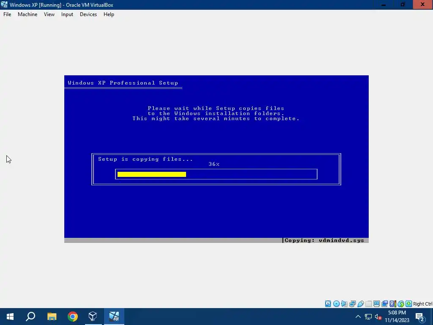This screenshot has width=433, height=325.
Task: Click the keyboard capture green arrow icon
Action: click(x=409, y=304)
